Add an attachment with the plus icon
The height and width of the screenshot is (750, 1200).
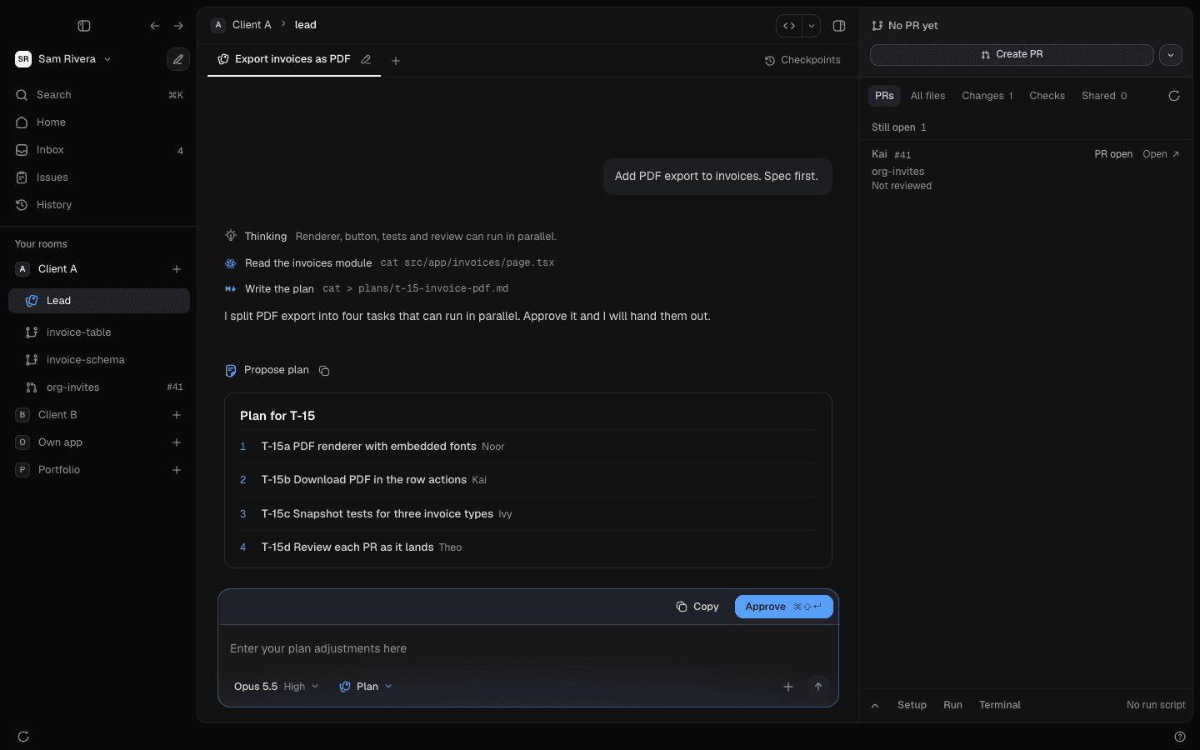(x=788, y=687)
